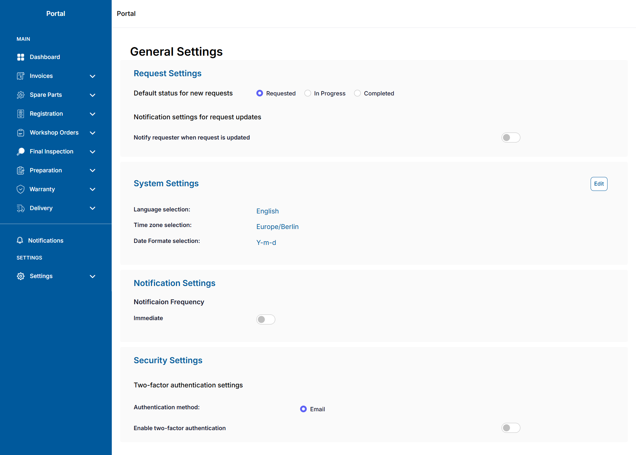Expand the Settings sidebar chevron
636x455 pixels.
(93, 276)
